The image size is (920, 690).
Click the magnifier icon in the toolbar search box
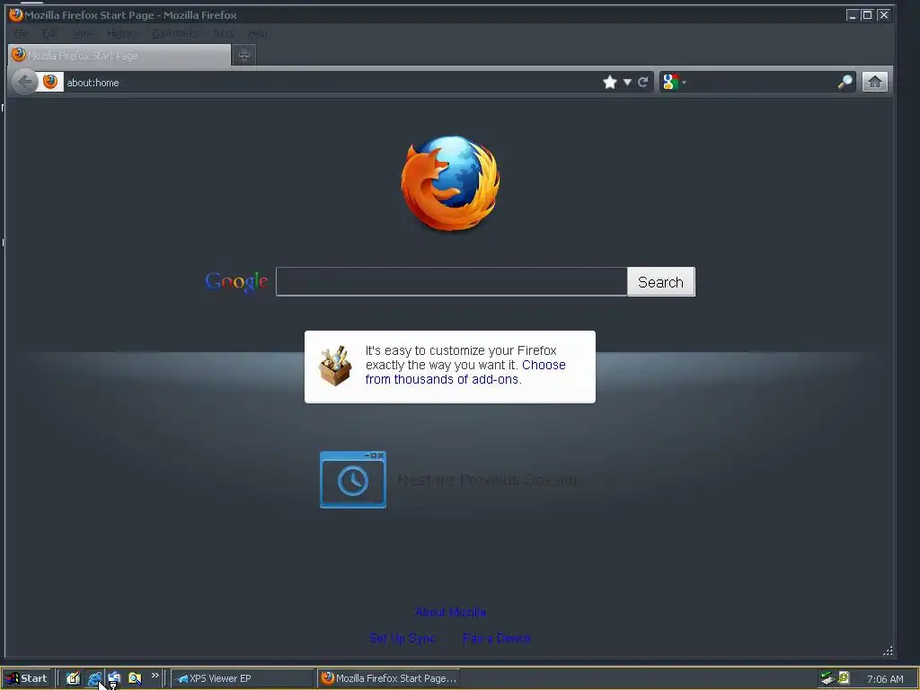[x=845, y=82]
